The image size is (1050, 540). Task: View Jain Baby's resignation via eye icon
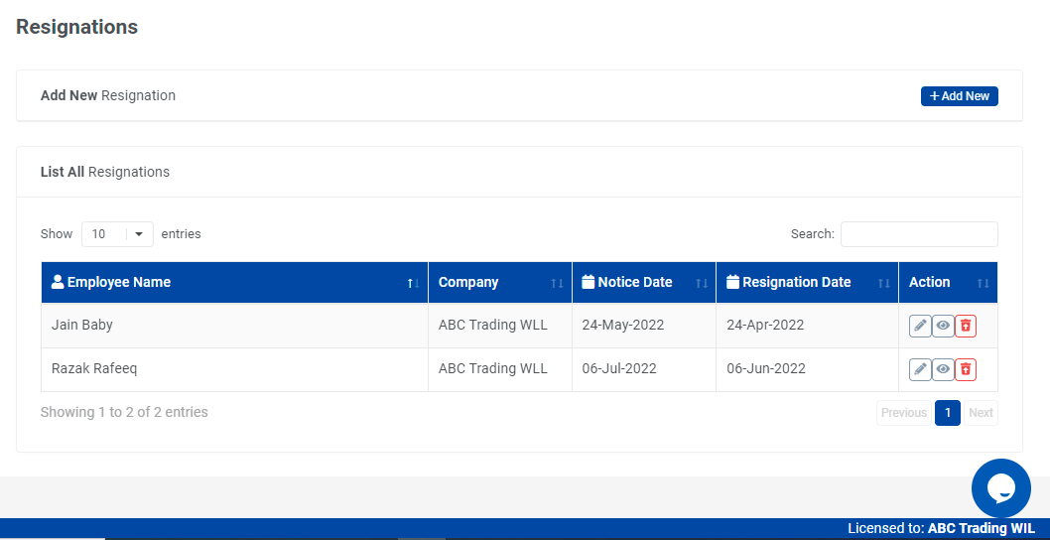(x=943, y=326)
